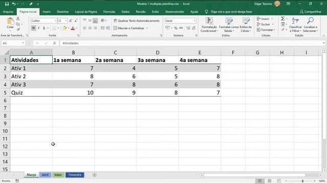The height and width of the screenshot is (184, 327).
Task: Apply the fill color paint bucket
Action: [65, 28]
